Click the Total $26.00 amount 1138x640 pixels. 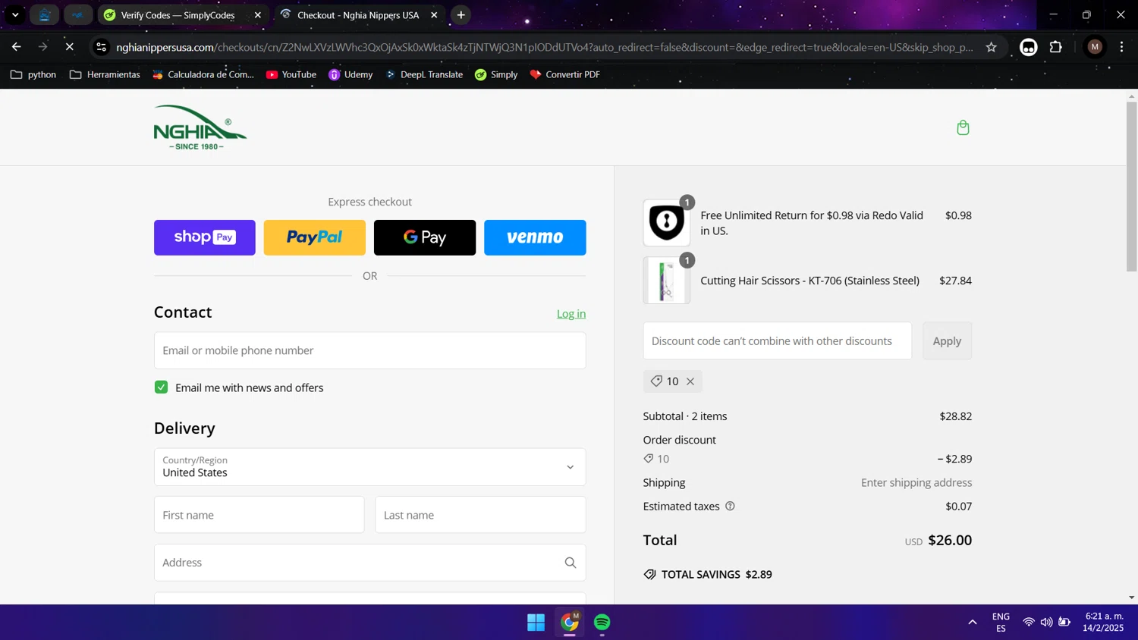point(950,540)
